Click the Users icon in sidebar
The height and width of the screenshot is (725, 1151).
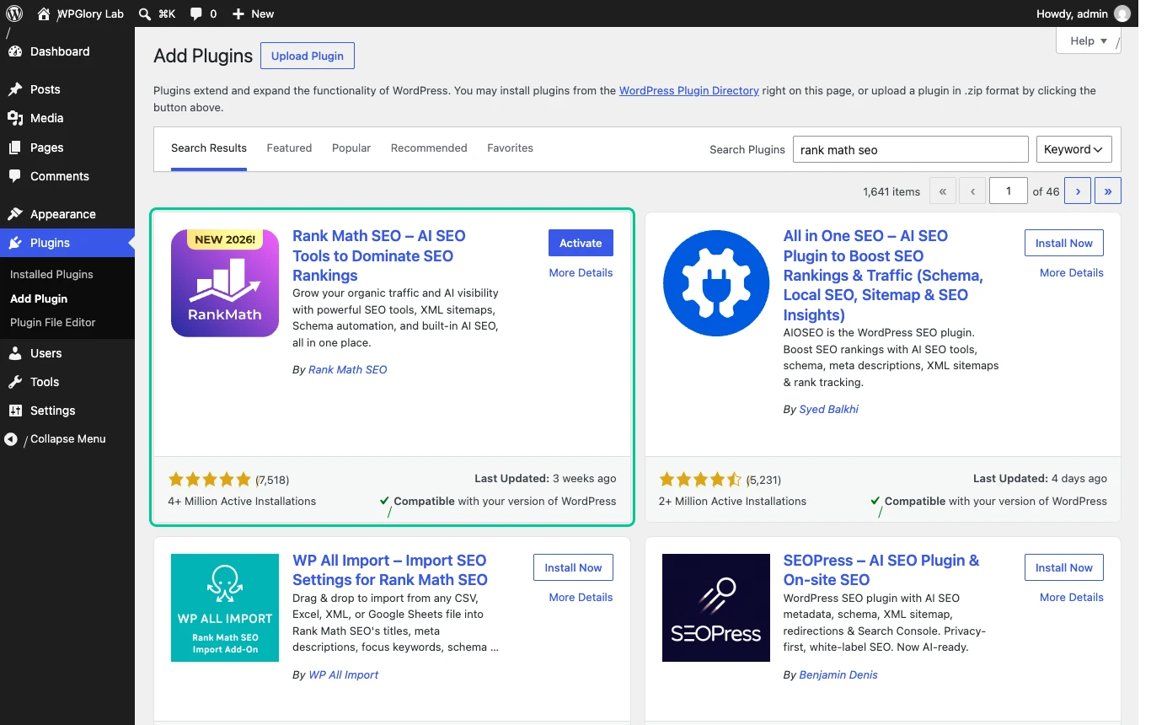pos(15,353)
